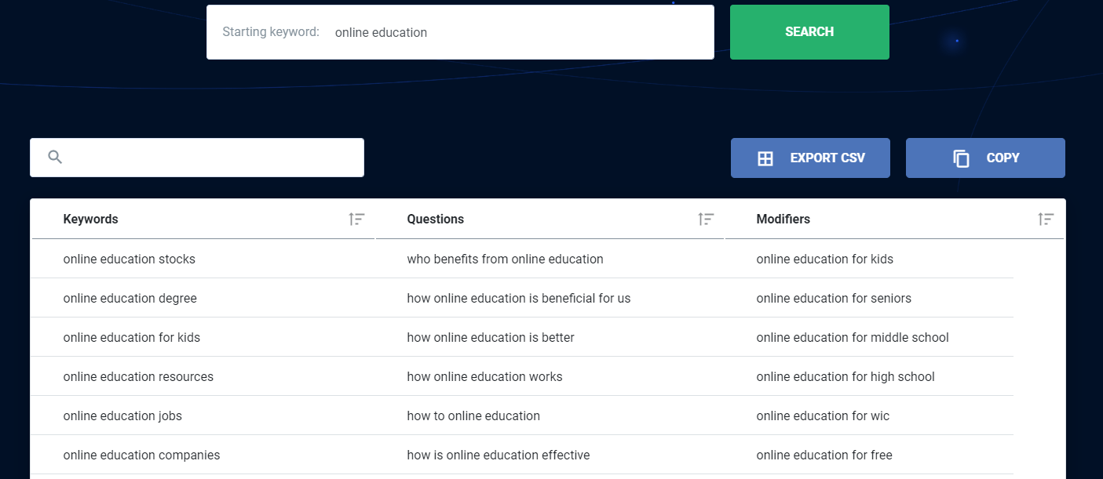Pick 'online education degree' keyword row

(130, 299)
